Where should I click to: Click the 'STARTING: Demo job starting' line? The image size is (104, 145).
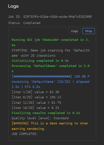click(x=51, y=53)
